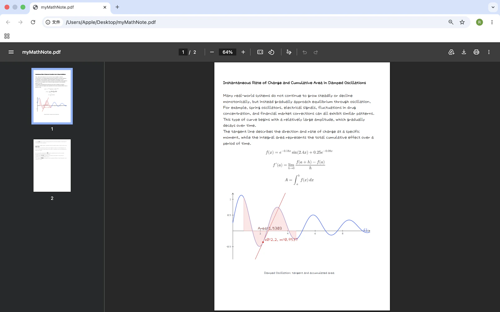View site information for the file

tap(53, 22)
